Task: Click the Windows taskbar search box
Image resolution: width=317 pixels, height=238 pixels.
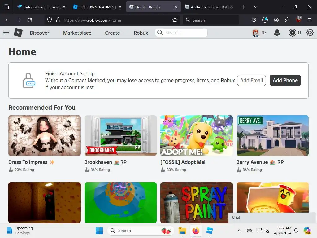Action: point(141,231)
